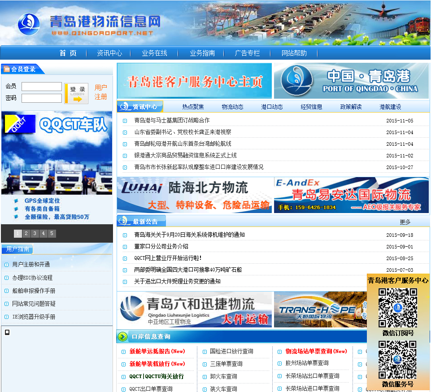Switch banner to slide 5
431x392 pixels.
point(52,233)
